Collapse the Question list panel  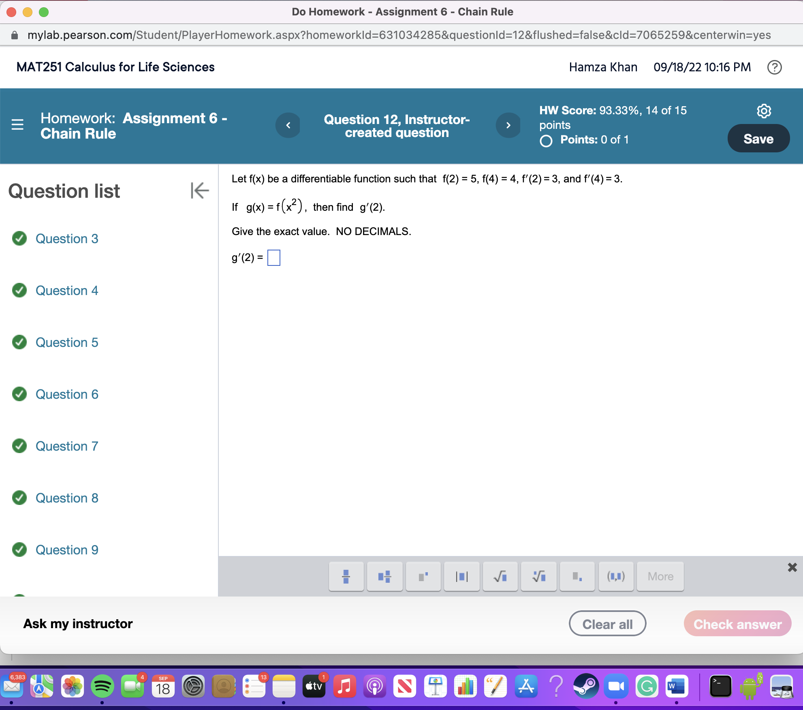tap(199, 190)
